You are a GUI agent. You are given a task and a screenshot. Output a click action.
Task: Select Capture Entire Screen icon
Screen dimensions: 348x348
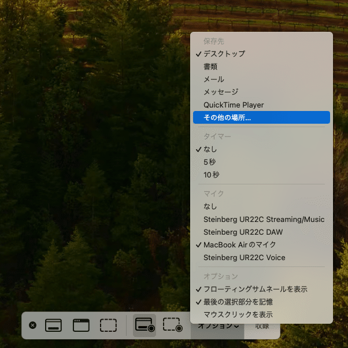pyautogui.click(x=54, y=325)
